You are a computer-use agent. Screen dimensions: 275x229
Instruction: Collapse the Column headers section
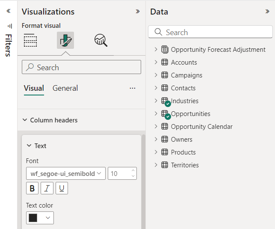click(x=25, y=120)
